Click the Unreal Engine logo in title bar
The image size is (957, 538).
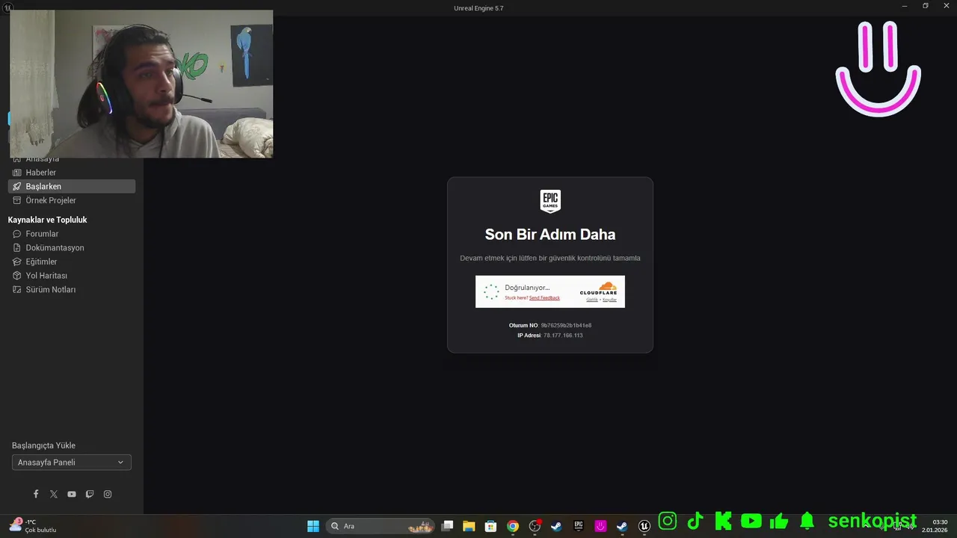tap(7, 7)
